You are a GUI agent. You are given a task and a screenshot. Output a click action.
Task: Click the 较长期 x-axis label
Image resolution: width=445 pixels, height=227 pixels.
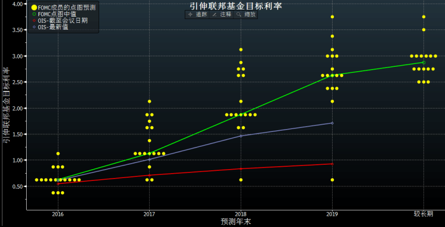tap(423, 214)
